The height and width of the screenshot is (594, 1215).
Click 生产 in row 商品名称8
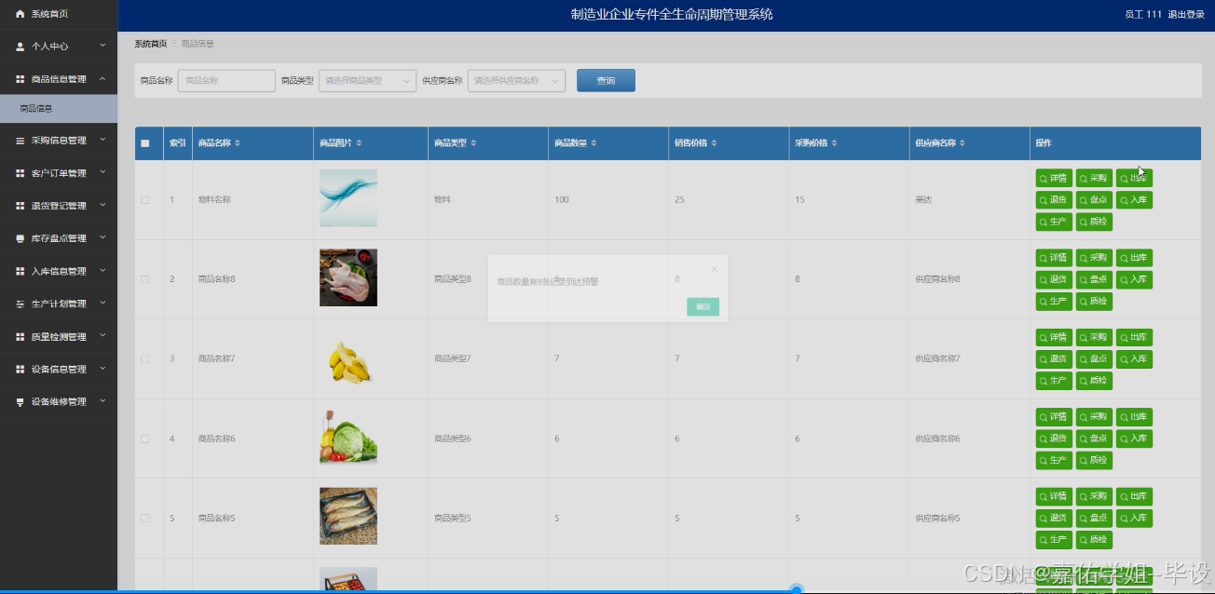click(1054, 301)
